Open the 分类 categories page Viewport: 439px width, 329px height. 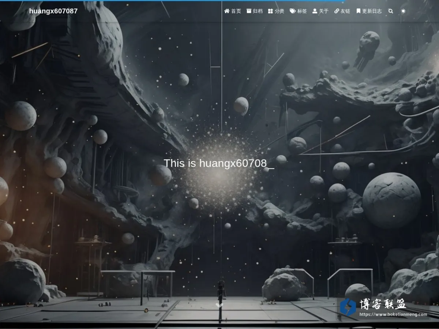pos(276,11)
